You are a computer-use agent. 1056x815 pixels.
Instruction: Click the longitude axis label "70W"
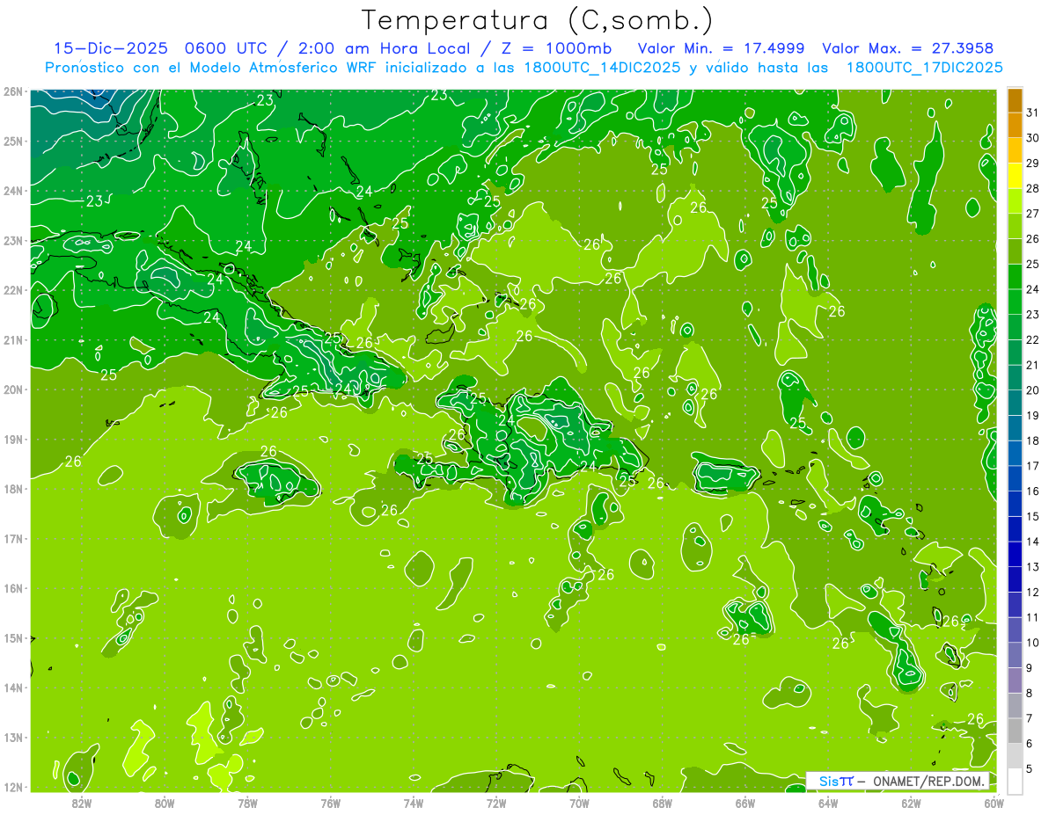click(579, 803)
